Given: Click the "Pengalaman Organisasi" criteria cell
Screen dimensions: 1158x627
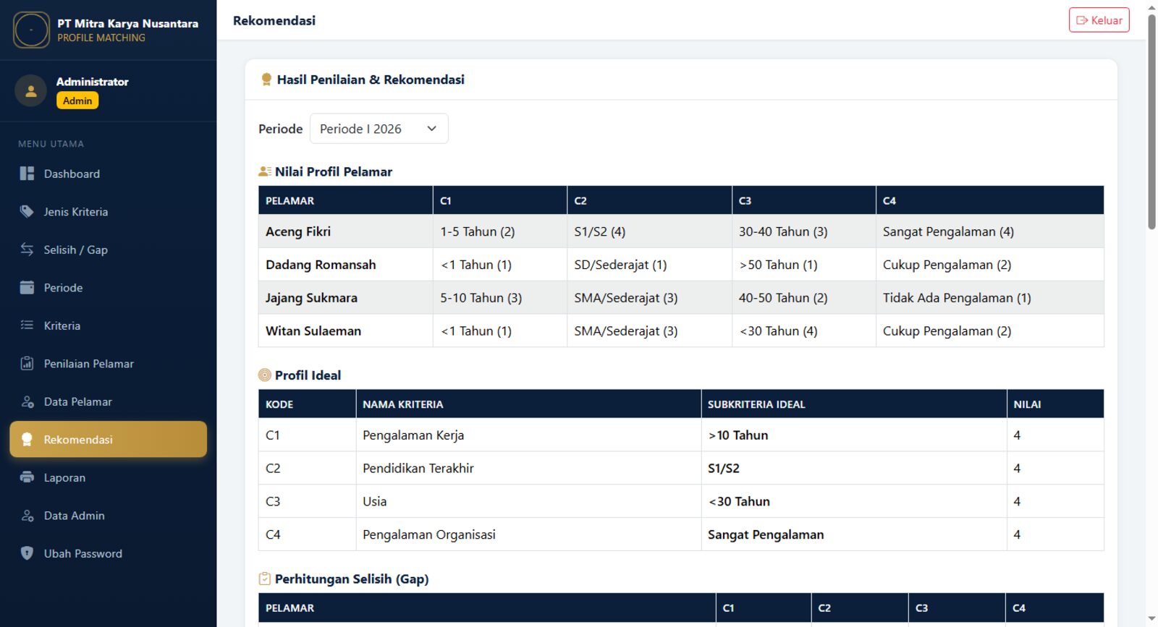Looking at the screenshot, I should pos(528,534).
